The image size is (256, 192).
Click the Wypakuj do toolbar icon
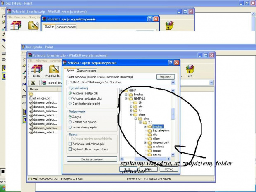pyautogui.click(x=54, y=69)
